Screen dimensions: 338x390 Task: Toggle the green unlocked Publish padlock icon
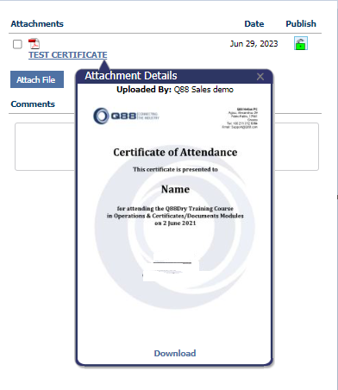click(x=301, y=43)
